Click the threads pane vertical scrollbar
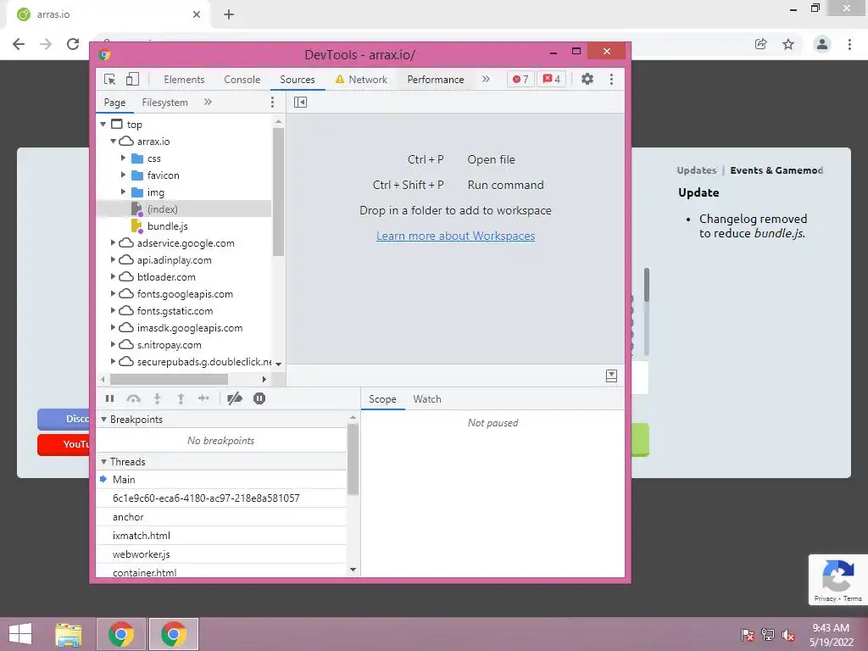 (x=353, y=459)
